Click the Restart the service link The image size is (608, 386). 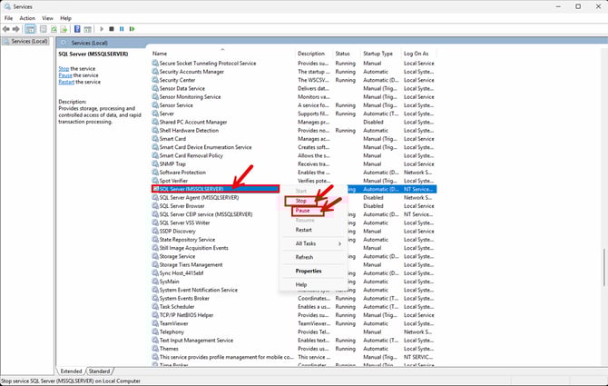point(69,82)
